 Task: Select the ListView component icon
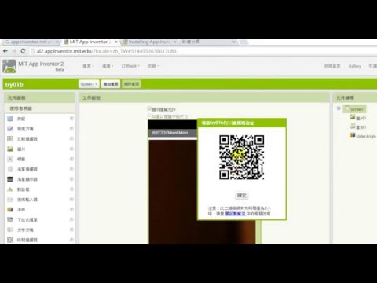point(10,179)
